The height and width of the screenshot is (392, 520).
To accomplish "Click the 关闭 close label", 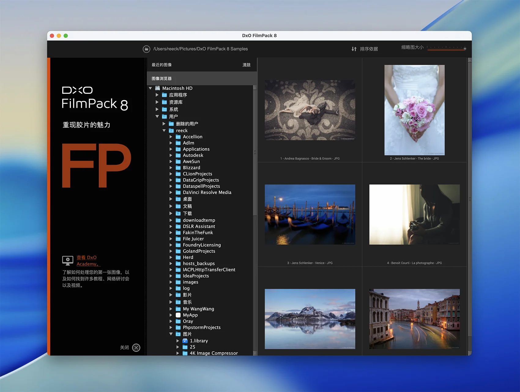I will point(124,347).
